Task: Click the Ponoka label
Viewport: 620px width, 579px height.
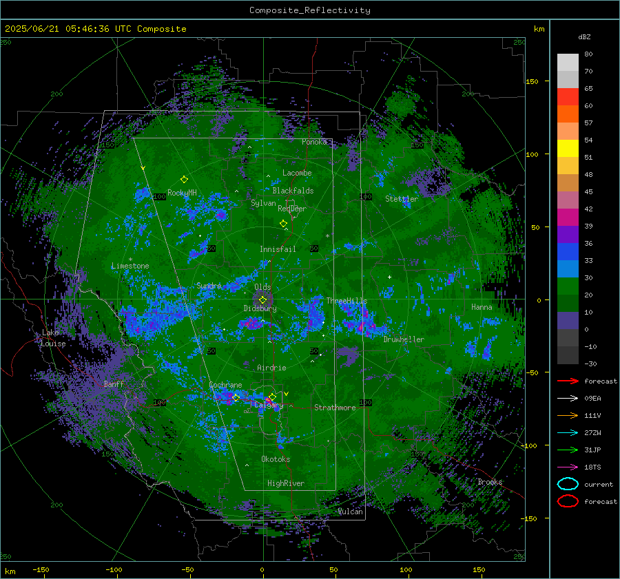Action: [x=314, y=142]
